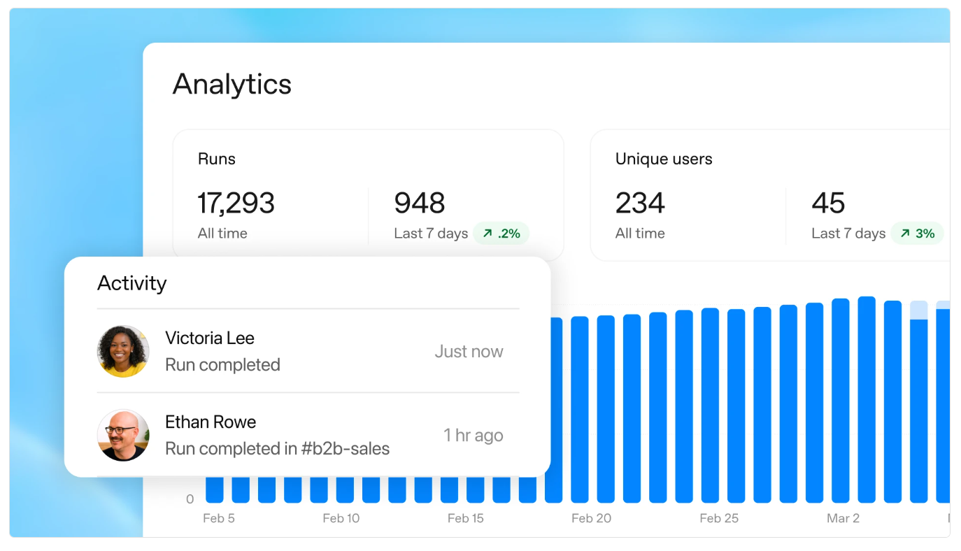Click the Unique users card title
The width and height of the screenshot is (961, 551).
(664, 159)
